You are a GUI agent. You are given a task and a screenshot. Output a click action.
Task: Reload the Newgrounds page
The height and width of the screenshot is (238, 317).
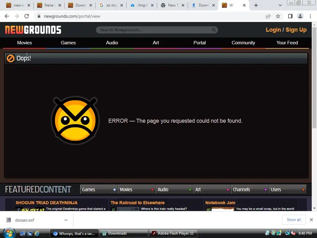27,16
